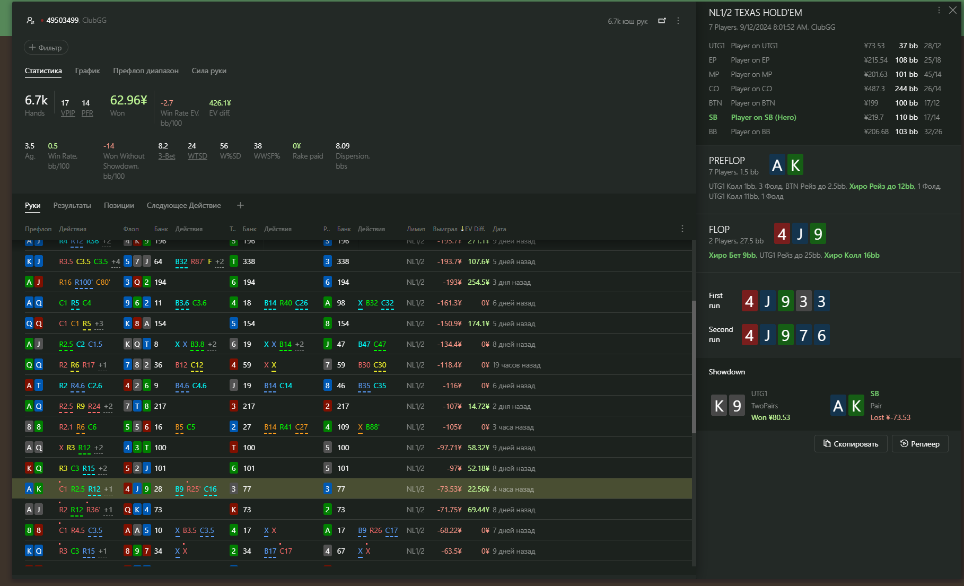Select the K J hand row losing -193.7¥
Screen dimensions: 964x586
pos(352,261)
